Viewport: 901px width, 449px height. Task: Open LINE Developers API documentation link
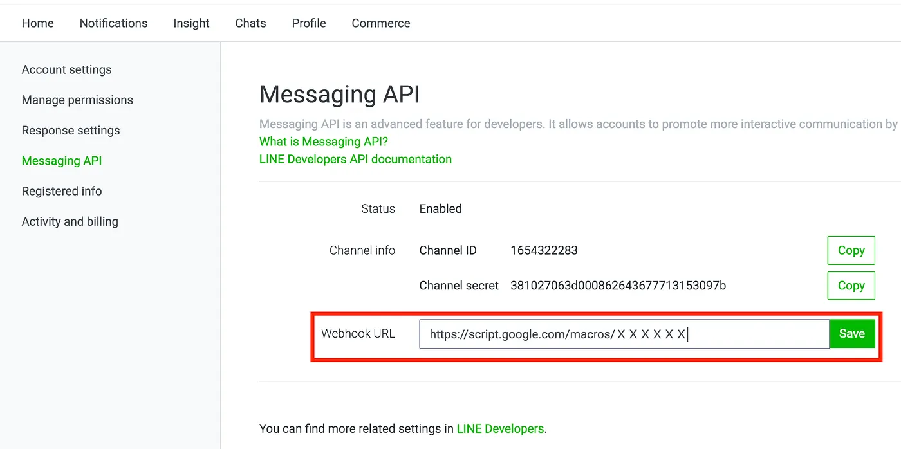click(355, 159)
